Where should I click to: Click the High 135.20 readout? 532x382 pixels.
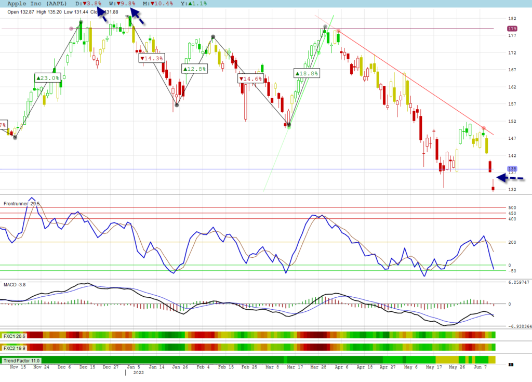point(49,12)
